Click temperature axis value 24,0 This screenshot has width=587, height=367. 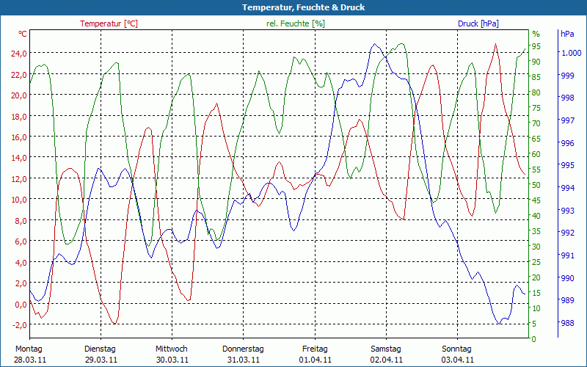(19, 54)
